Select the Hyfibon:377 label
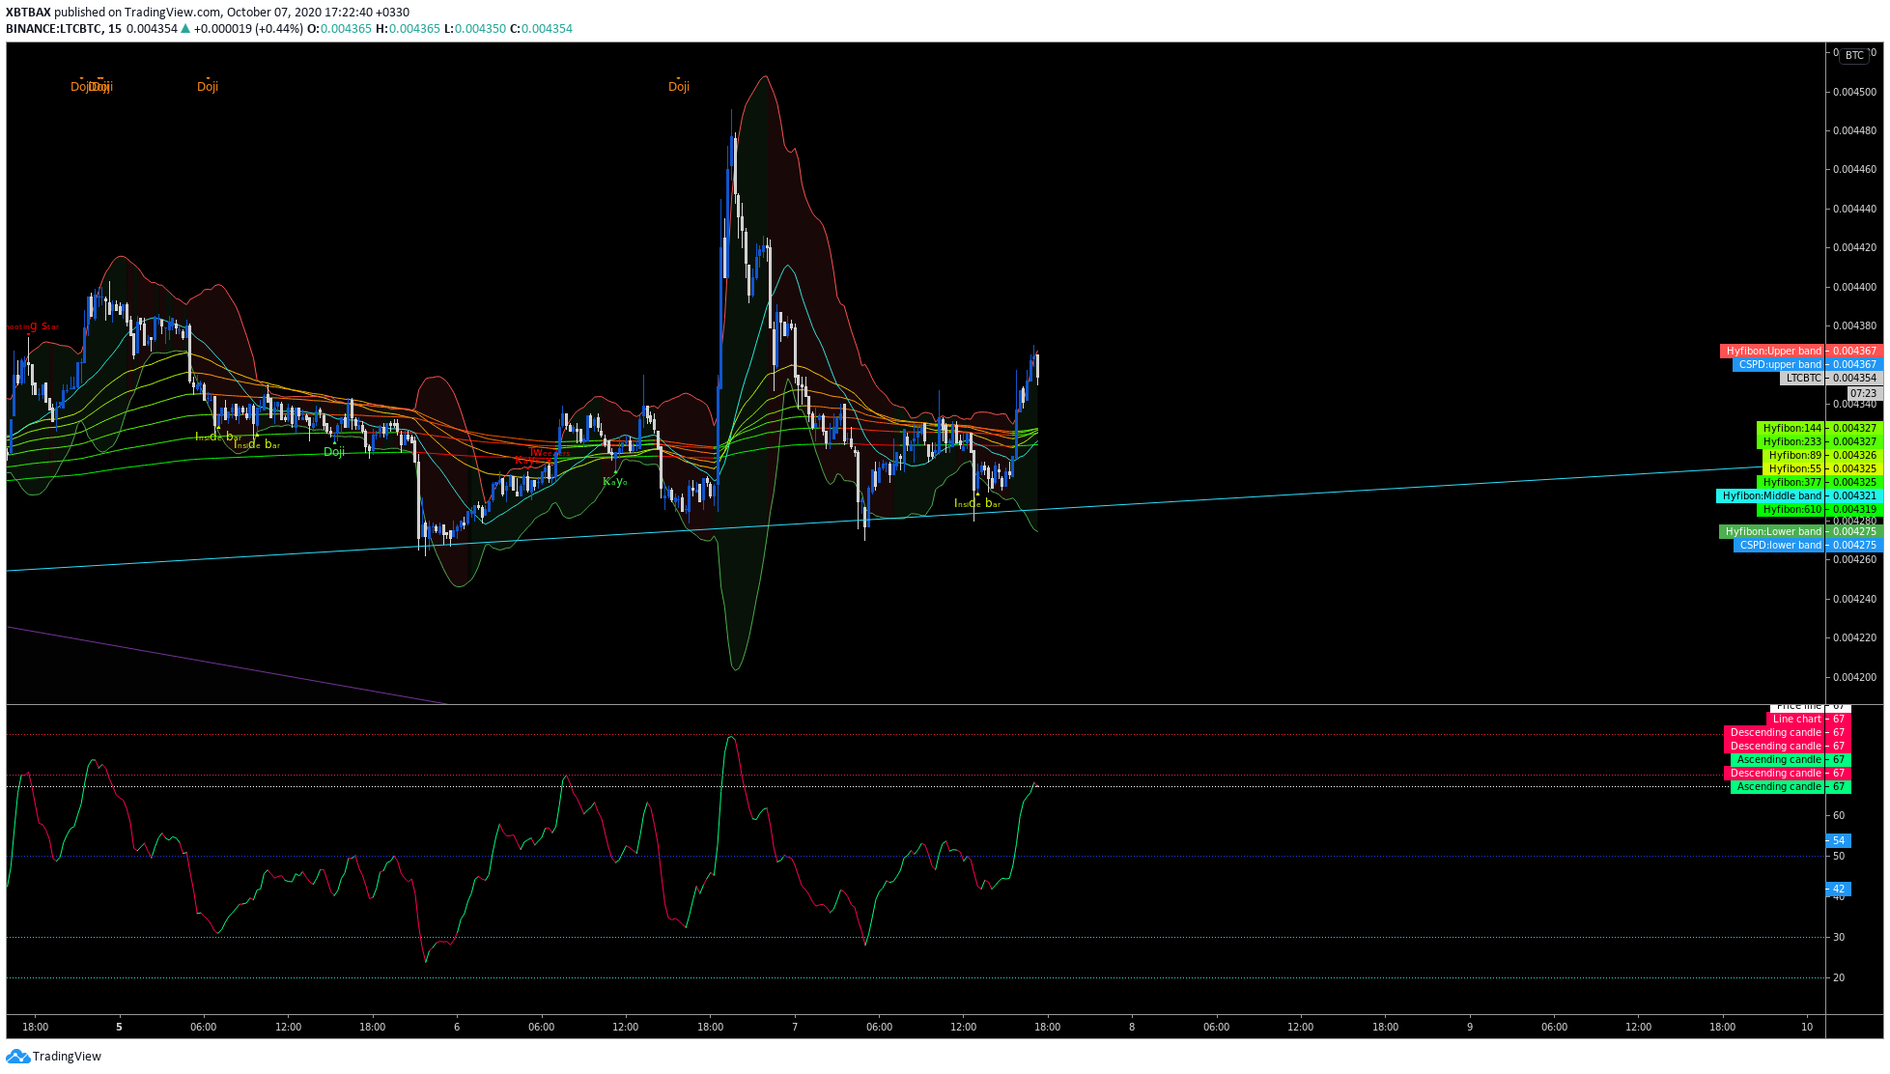The width and height of the screenshot is (1890, 1074). tap(1819, 482)
